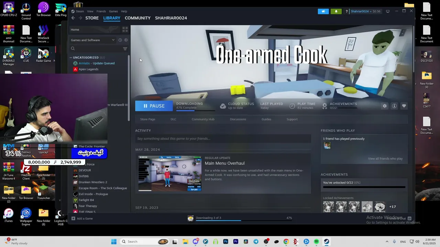Show ready-to-play games filter icon

click(126, 40)
